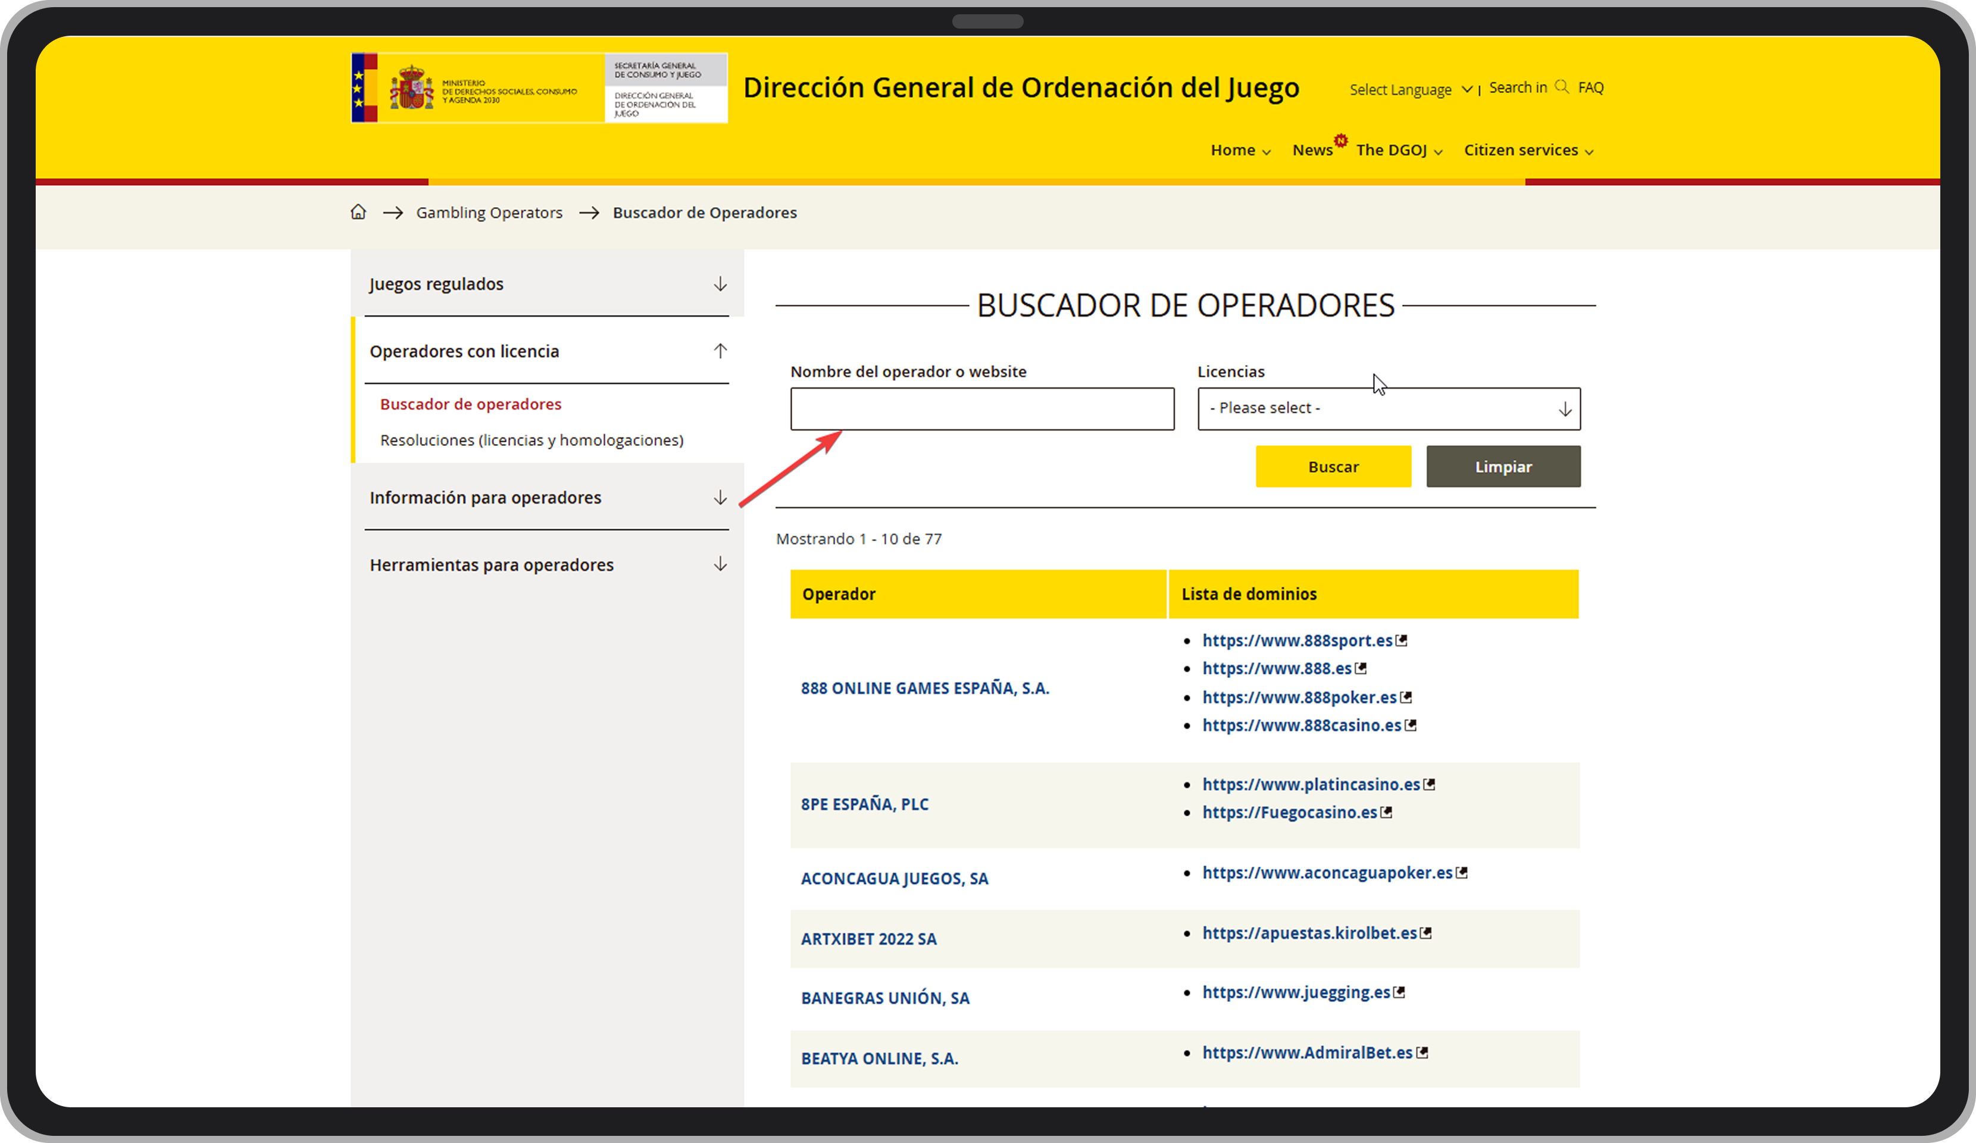Image resolution: width=1976 pixels, height=1143 pixels.
Task: Visit https://www.888sport.es link
Action: point(1297,641)
